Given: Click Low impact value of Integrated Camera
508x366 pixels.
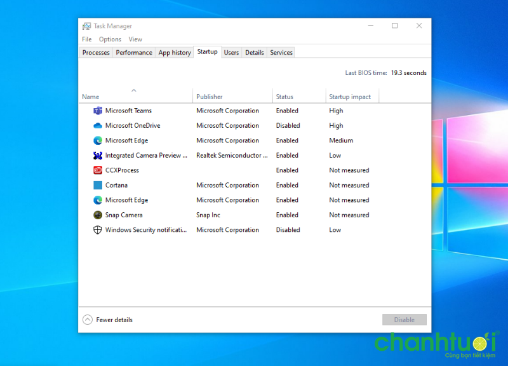Looking at the screenshot, I should pos(335,156).
